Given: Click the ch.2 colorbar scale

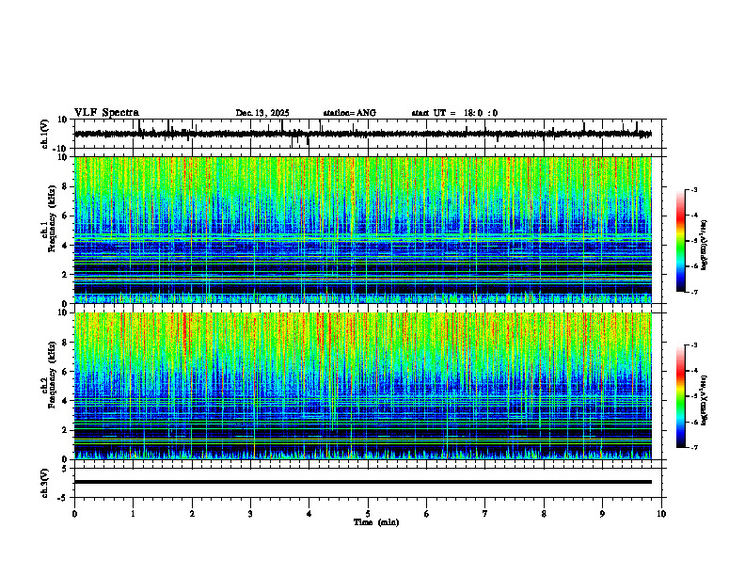Looking at the screenshot, I should point(681,396).
